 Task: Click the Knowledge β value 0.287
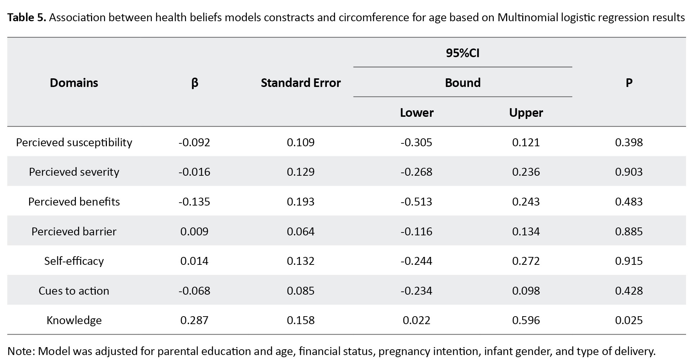pyautogui.click(x=194, y=320)
